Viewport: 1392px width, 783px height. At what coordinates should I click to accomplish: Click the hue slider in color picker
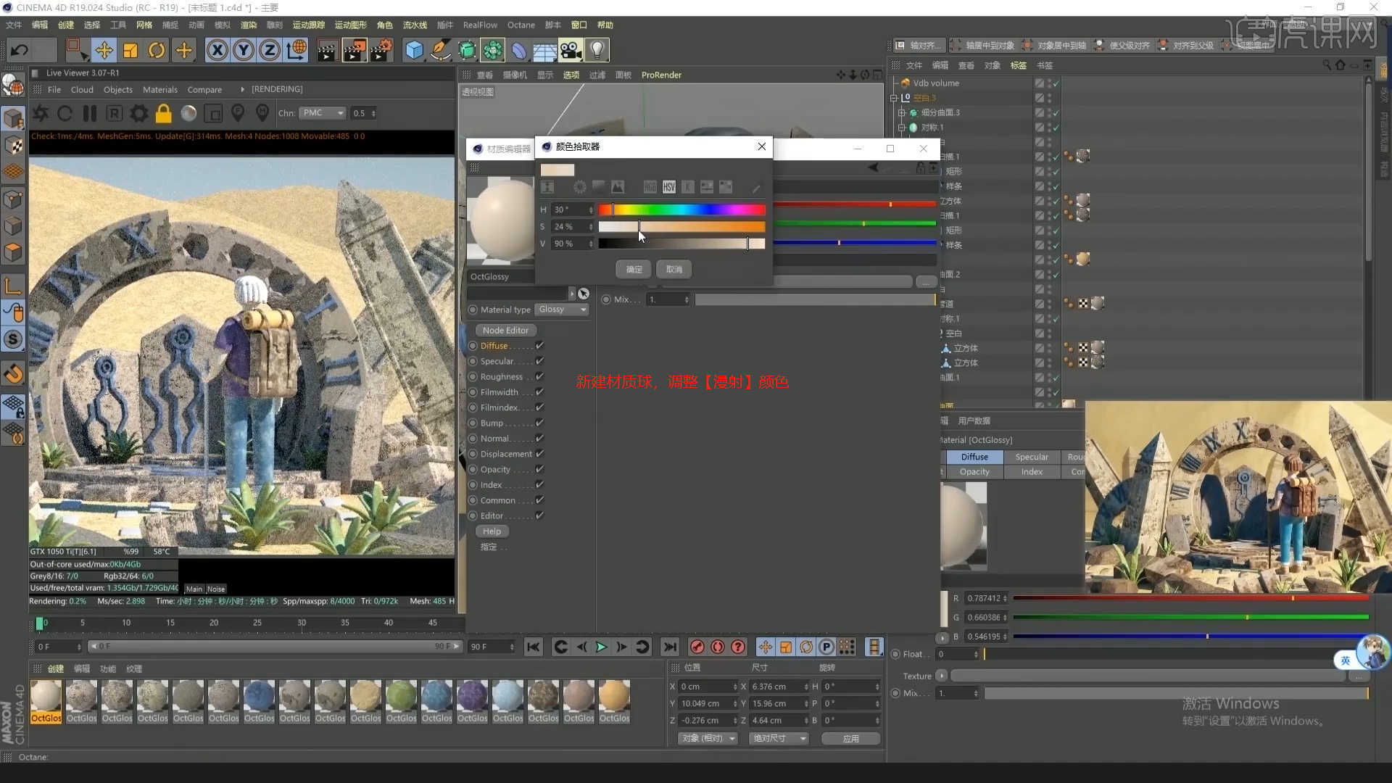(681, 210)
